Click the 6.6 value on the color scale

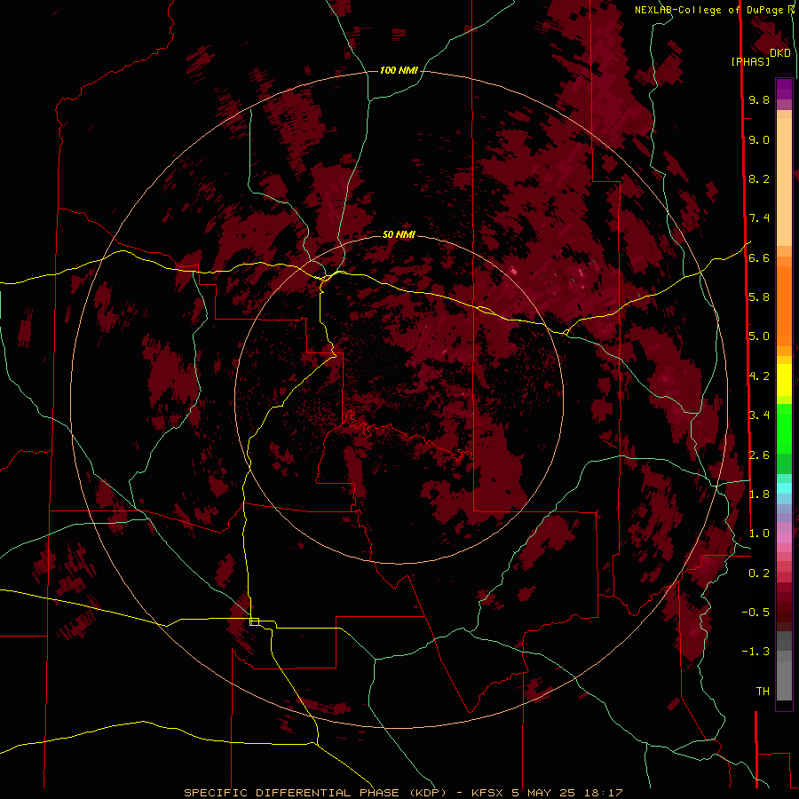[759, 258]
